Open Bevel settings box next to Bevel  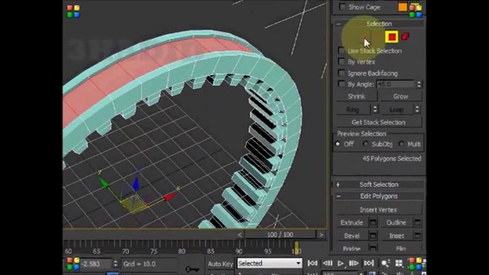(x=373, y=236)
